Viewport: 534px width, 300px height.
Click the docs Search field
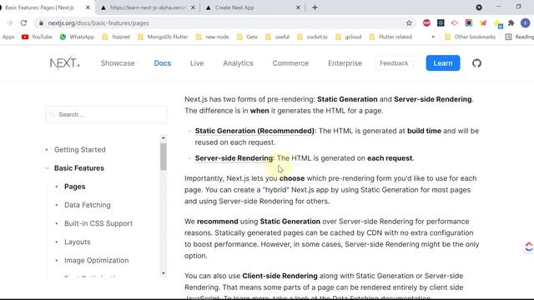107,114
